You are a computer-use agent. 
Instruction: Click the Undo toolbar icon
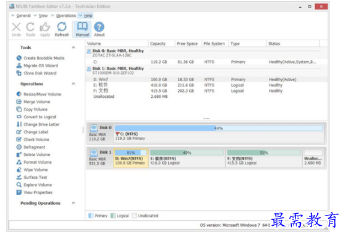pyautogui.click(x=16, y=29)
